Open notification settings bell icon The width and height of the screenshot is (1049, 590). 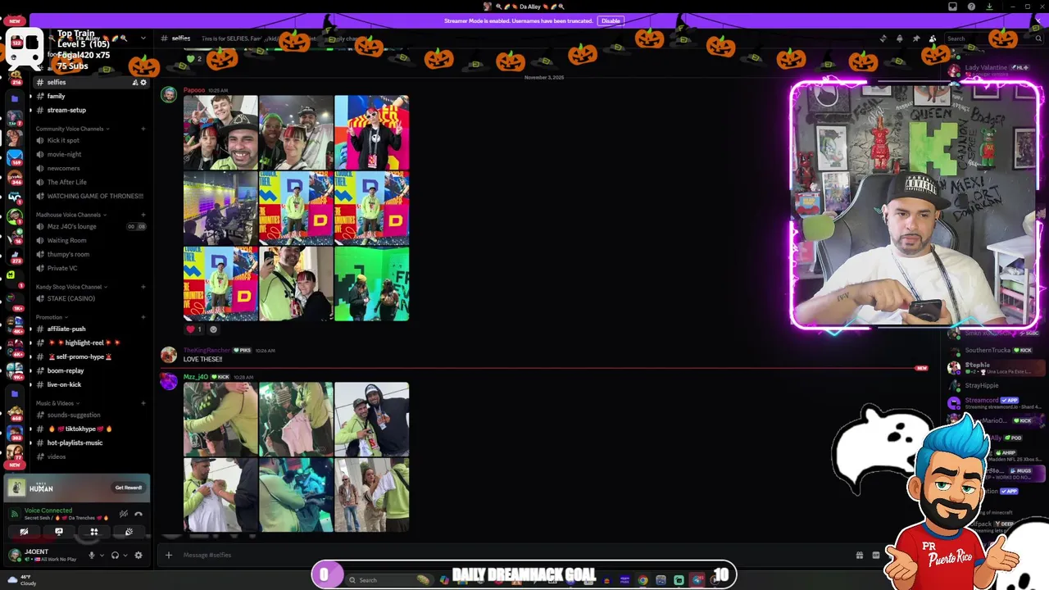[899, 39]
